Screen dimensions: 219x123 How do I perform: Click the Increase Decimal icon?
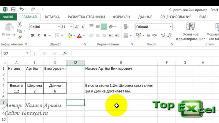163,36
